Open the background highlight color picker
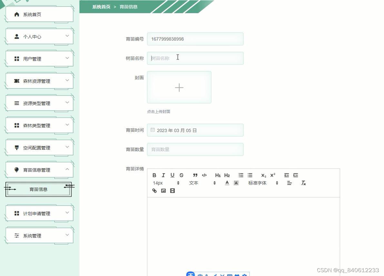 coord(236,183)
